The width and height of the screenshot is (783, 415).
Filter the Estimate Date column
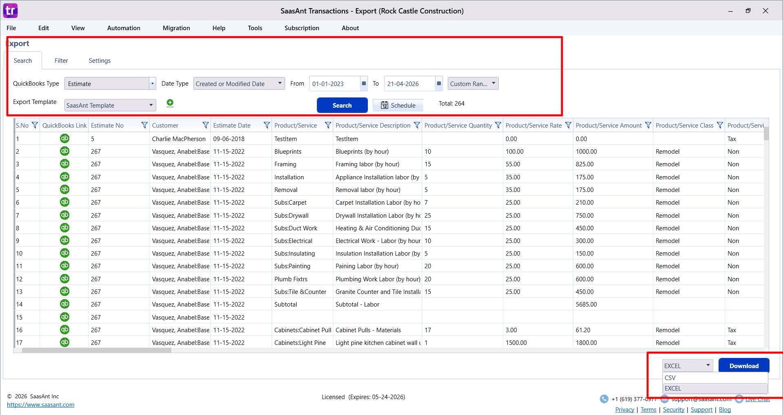point(267,125)
